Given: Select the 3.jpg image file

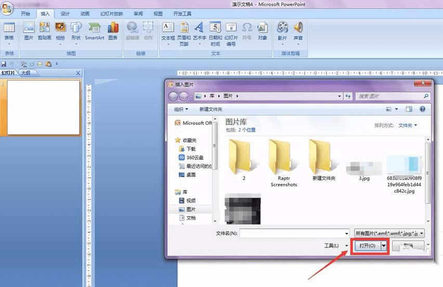Looking at the screenshot, I should pyautogui.click(x=364, y=171).
